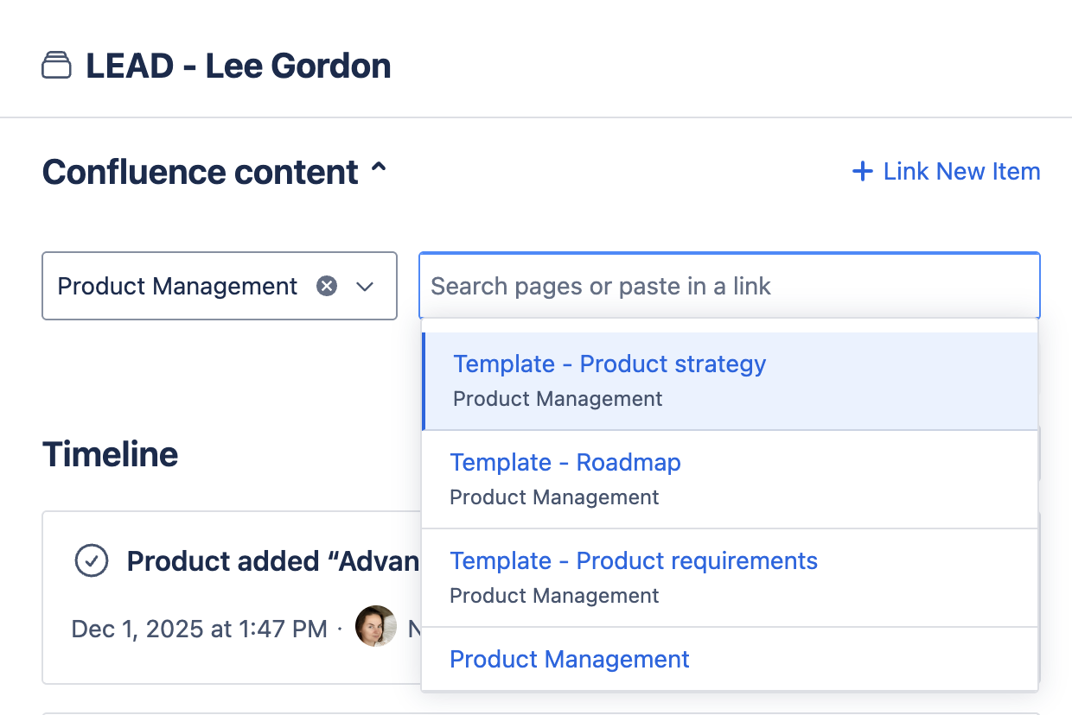Click the user avatar in the timeline entry
The image size is (1072, 715).
coord(376,628)
